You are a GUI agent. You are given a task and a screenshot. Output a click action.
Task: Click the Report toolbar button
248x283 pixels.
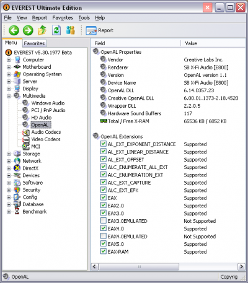[x=100, y=30]
